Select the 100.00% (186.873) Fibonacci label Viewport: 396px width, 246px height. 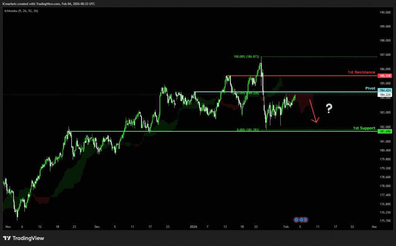tap(246, 57)
